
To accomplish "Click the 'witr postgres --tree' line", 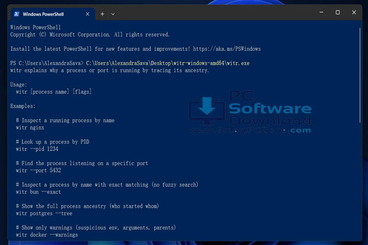I will (x=44, y=213).
